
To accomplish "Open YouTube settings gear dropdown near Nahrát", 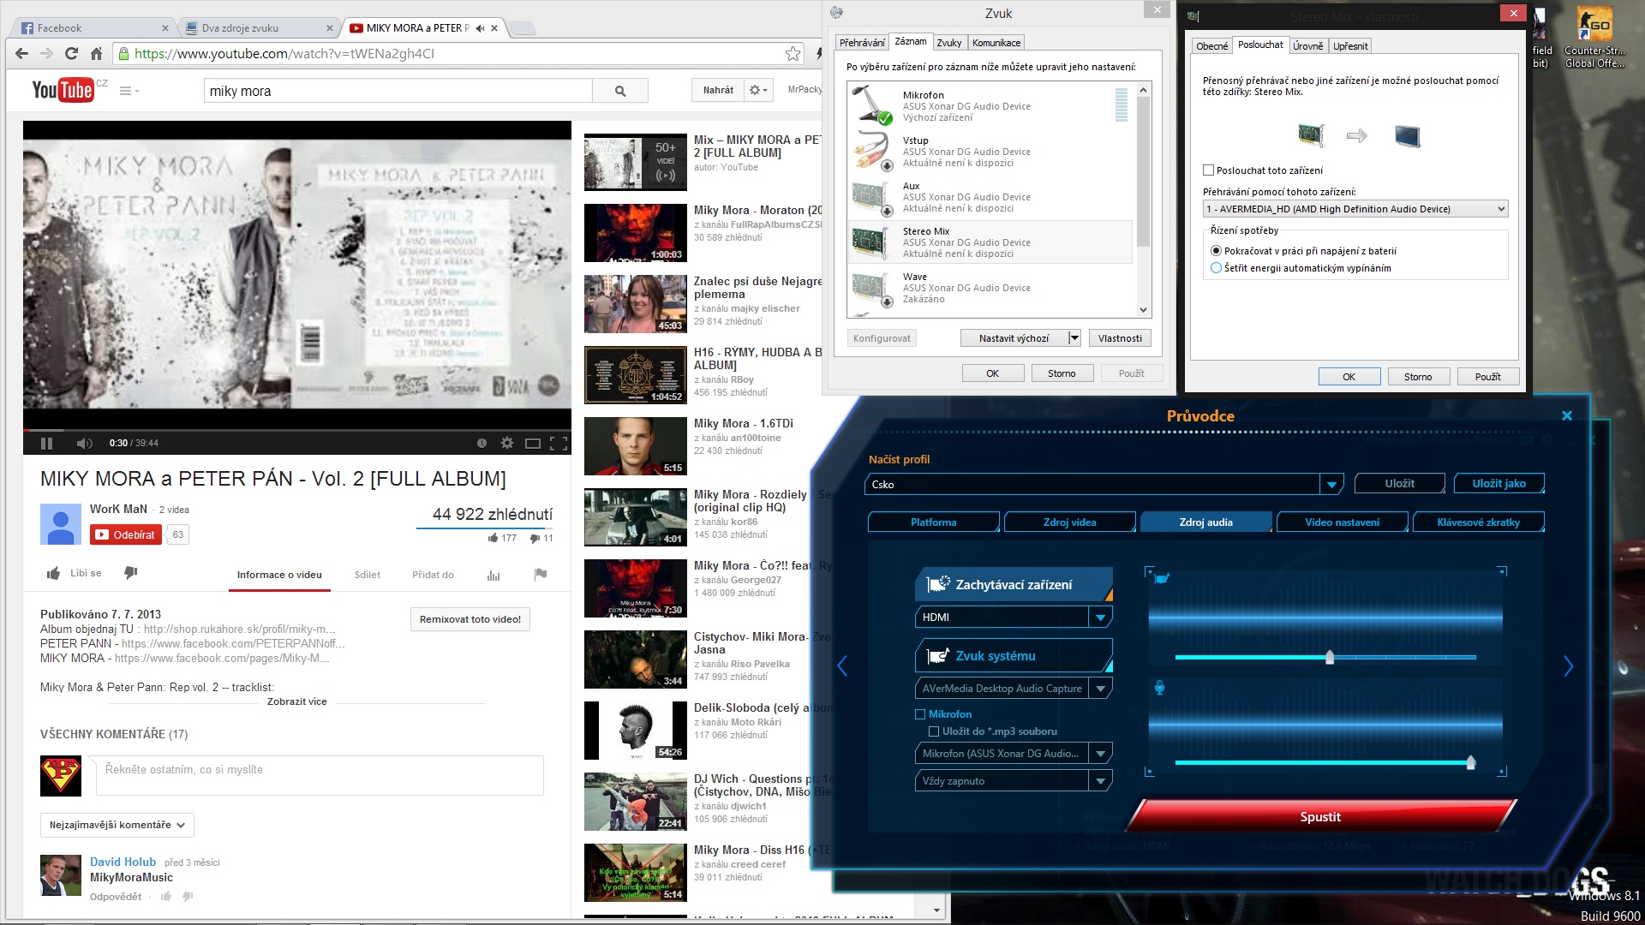I will 759,90.
